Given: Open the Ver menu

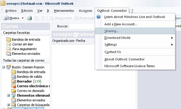Looking at the screenshot, I should 40,11.
